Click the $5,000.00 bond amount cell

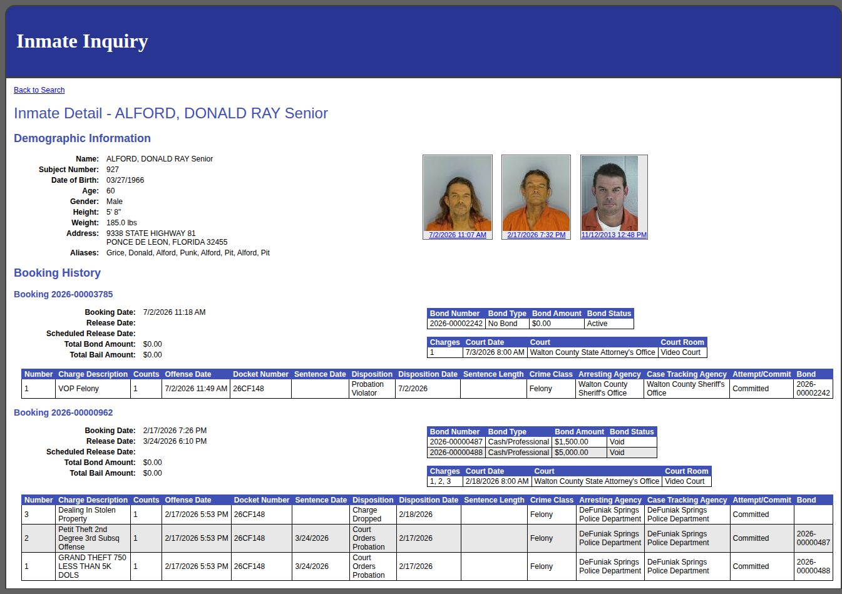pyautogui.click(x=579, y=453)
